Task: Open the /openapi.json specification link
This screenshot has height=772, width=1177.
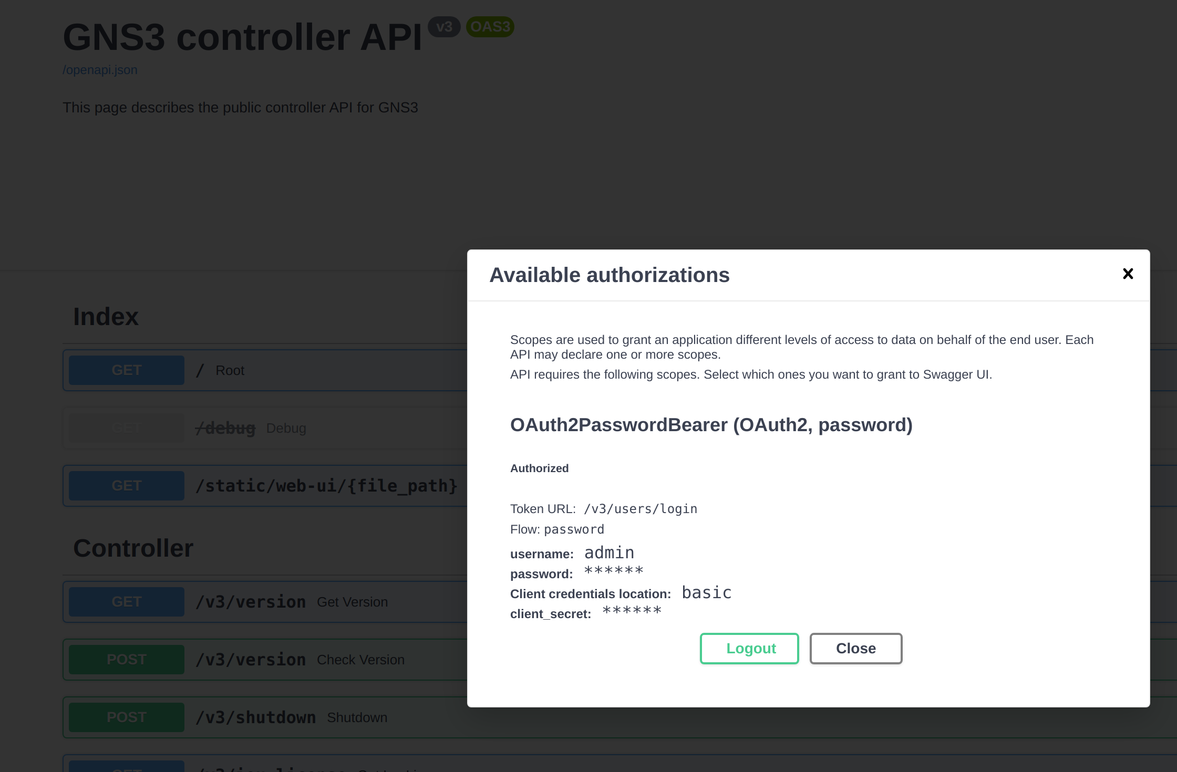Action: (x=100, y=69)
